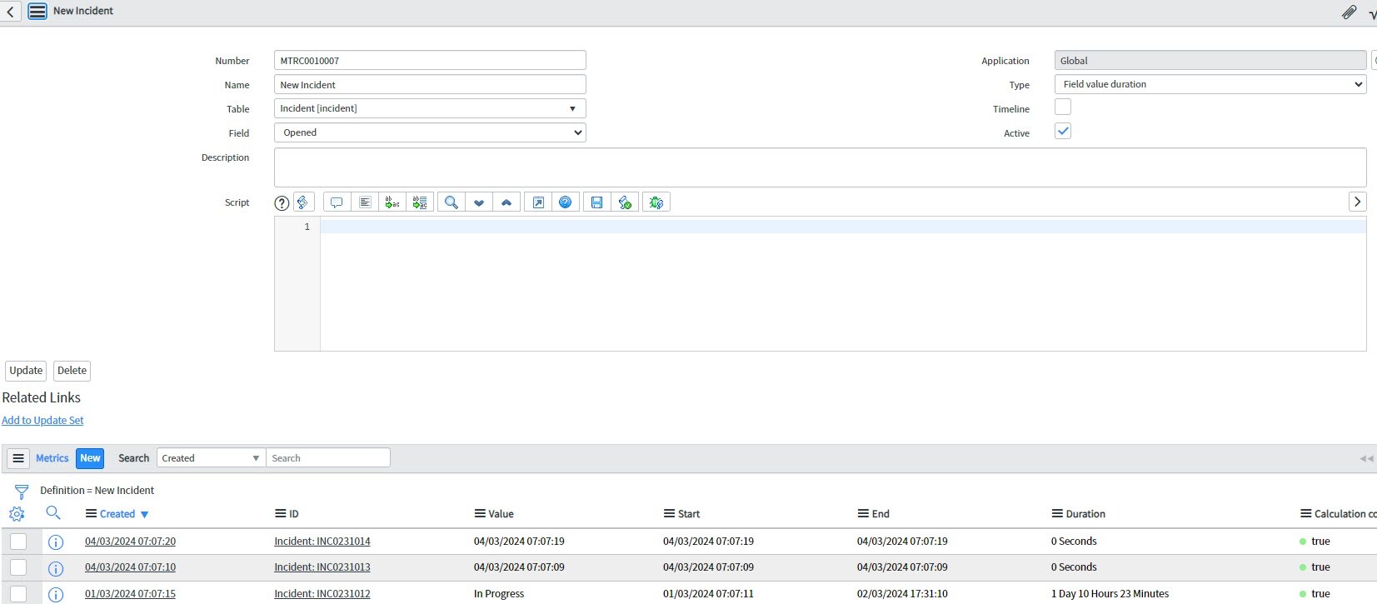Open End column options menu

point(863,514)
